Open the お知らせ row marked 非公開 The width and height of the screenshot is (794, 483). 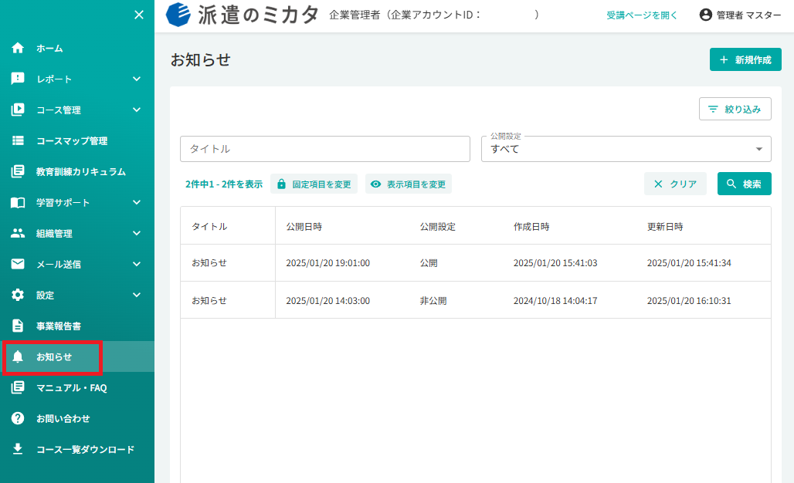[476, 300]
